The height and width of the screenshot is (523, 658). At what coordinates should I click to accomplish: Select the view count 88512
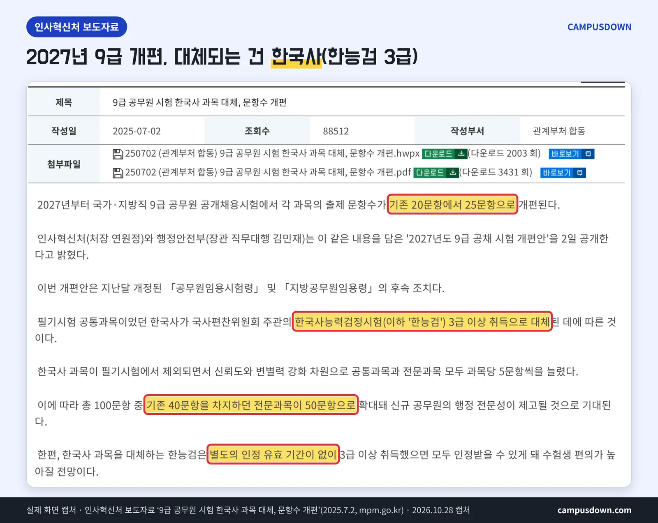coord(336,131)
